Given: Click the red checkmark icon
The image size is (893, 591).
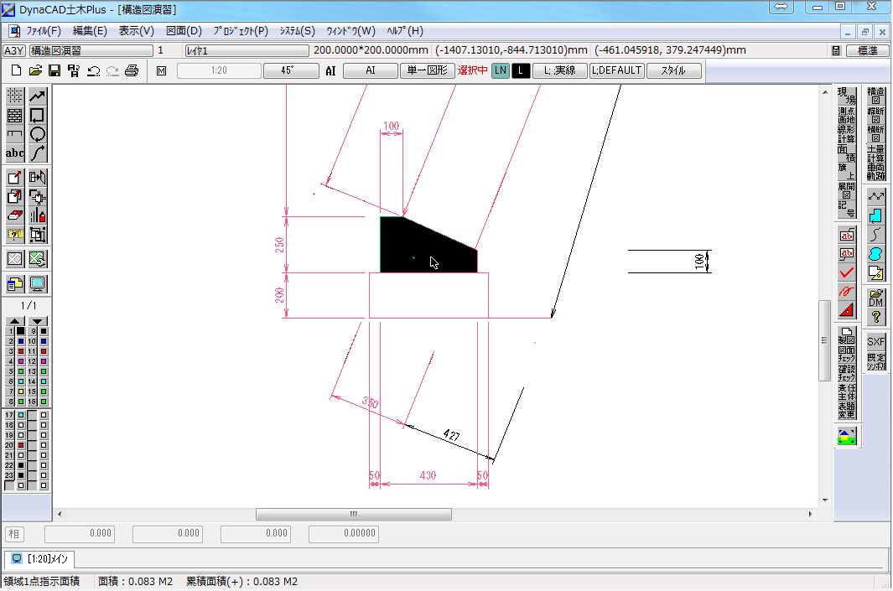Looking at the screenshot, I should click(x=847, y=272).
